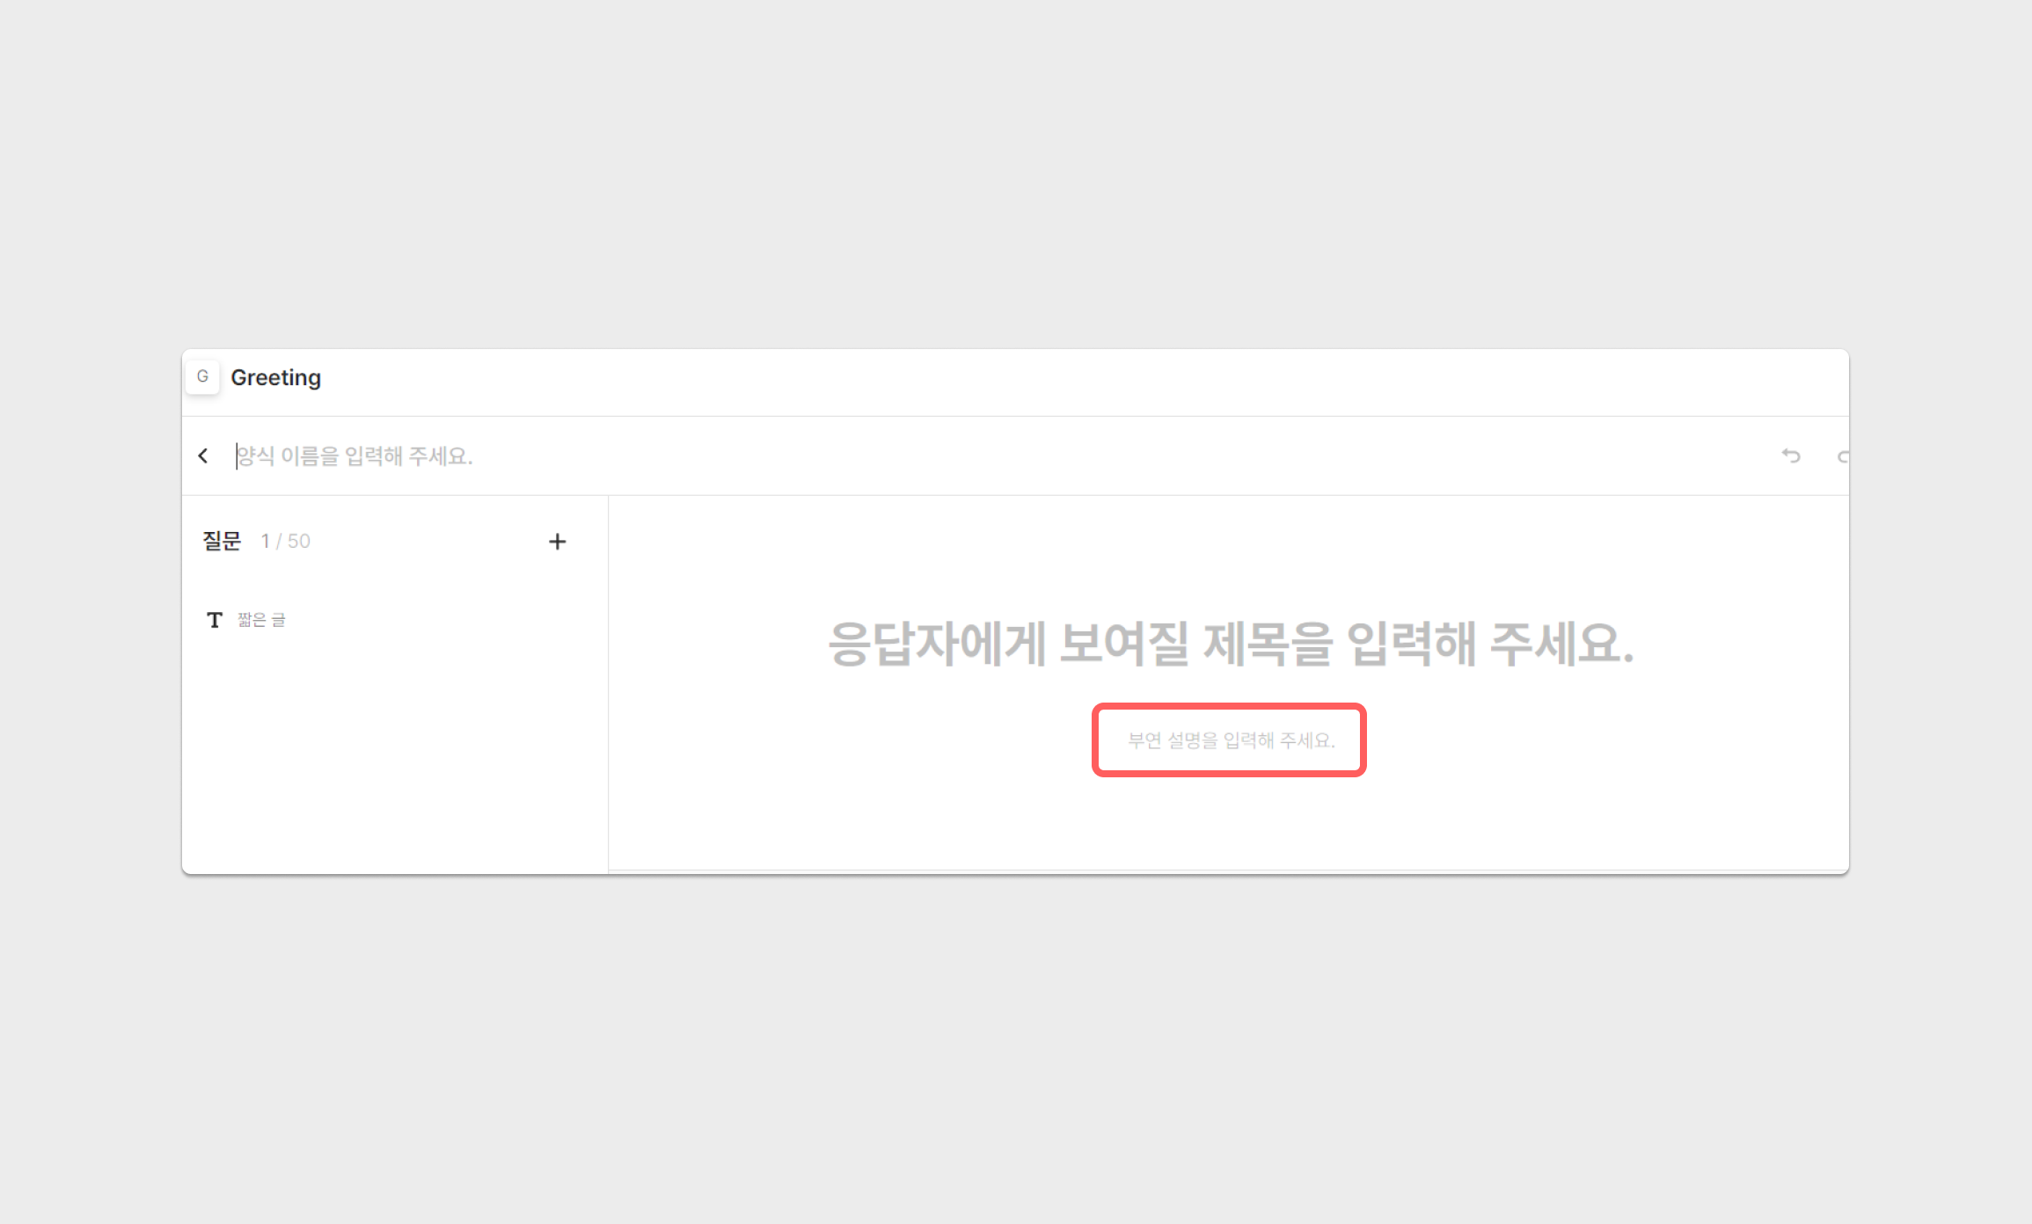Image resolution: width=2032 pixels, height=1224 pixels.
Task: Click the 1 / 50 question counter
Action: click(x=286, y=541)
